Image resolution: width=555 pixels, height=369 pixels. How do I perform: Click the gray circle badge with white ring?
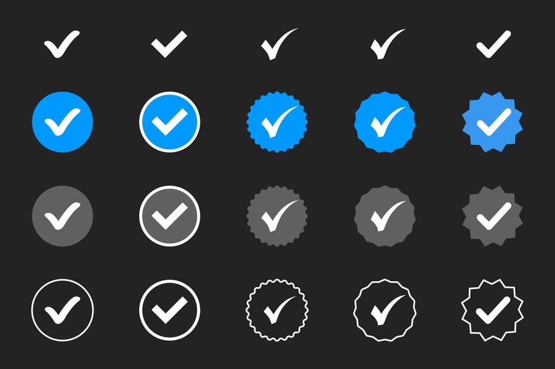click(169, 216)
